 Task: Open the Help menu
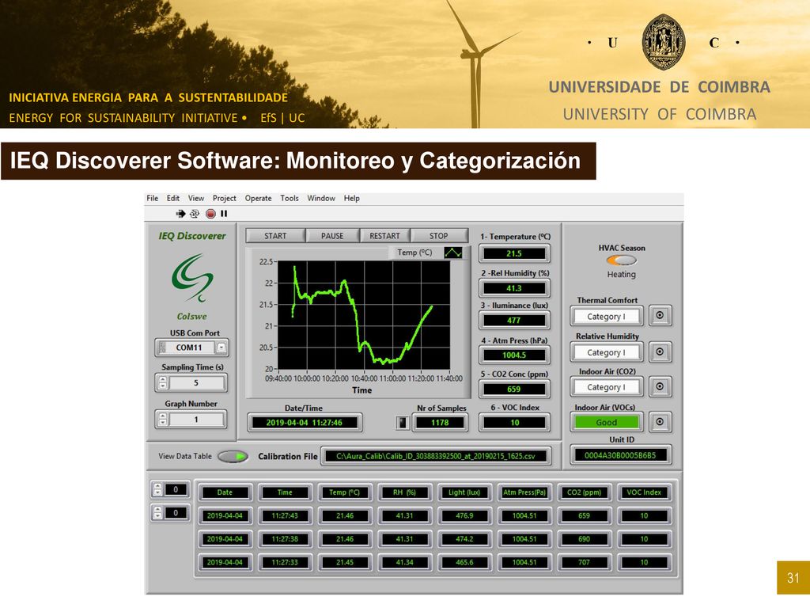352,198
